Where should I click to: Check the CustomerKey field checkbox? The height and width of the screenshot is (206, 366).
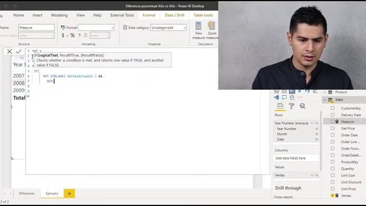(332, 108)
